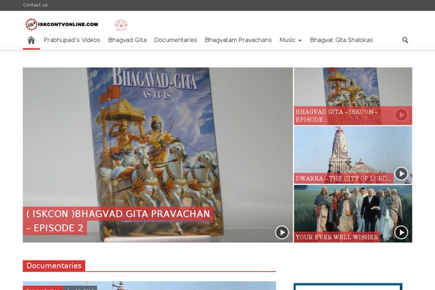Play the Your Ever Well Wisher video
The image size is (435, 290).
(x=401, y=232)
